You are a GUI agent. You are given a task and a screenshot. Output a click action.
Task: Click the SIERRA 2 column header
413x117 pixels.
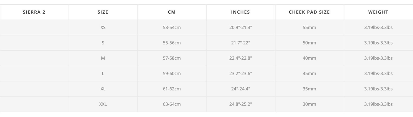(x=34, y=12)
